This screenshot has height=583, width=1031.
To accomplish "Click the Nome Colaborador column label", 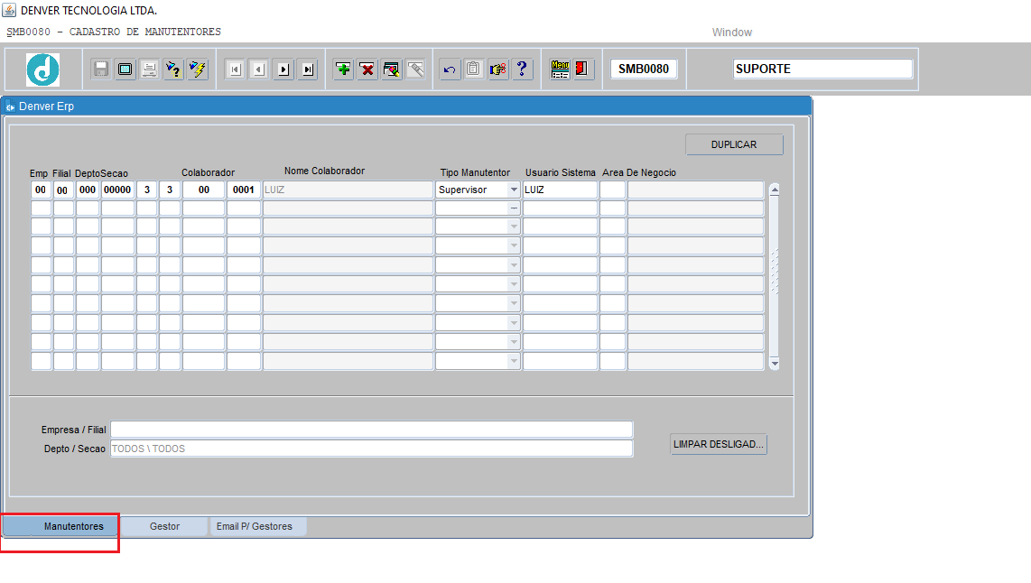I will [324, 171].
